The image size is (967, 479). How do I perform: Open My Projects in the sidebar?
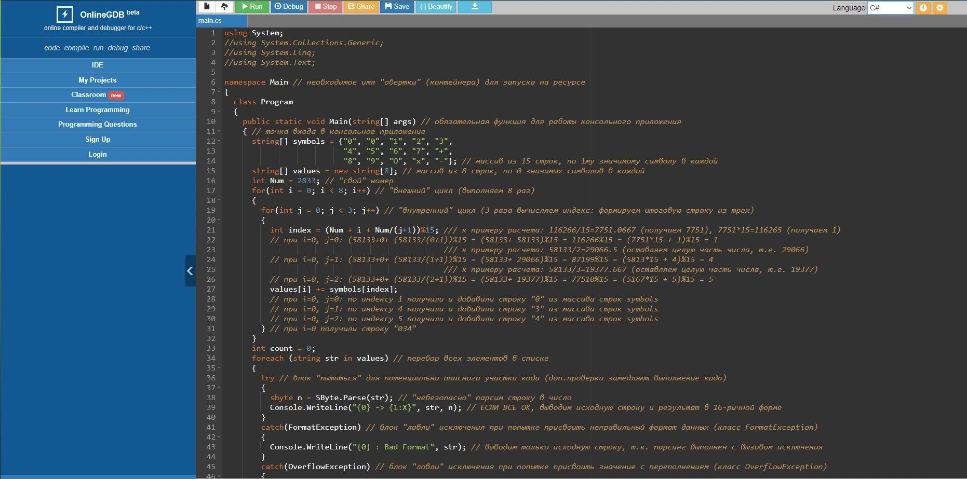(98, 80)
